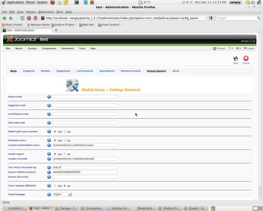
Task: Open the Categories tab
Action: 28,71
